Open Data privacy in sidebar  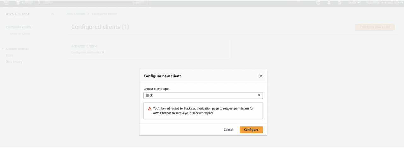click(x=14, y=62)
